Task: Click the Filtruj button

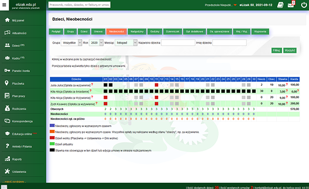Action: [277, 50]
